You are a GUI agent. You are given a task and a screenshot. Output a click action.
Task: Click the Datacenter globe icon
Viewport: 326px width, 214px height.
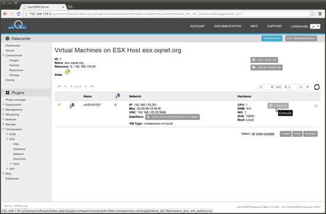pyautogui.click(x=8, y=39)
